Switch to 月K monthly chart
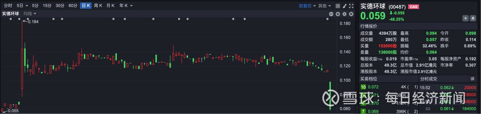 coord(111,6)
